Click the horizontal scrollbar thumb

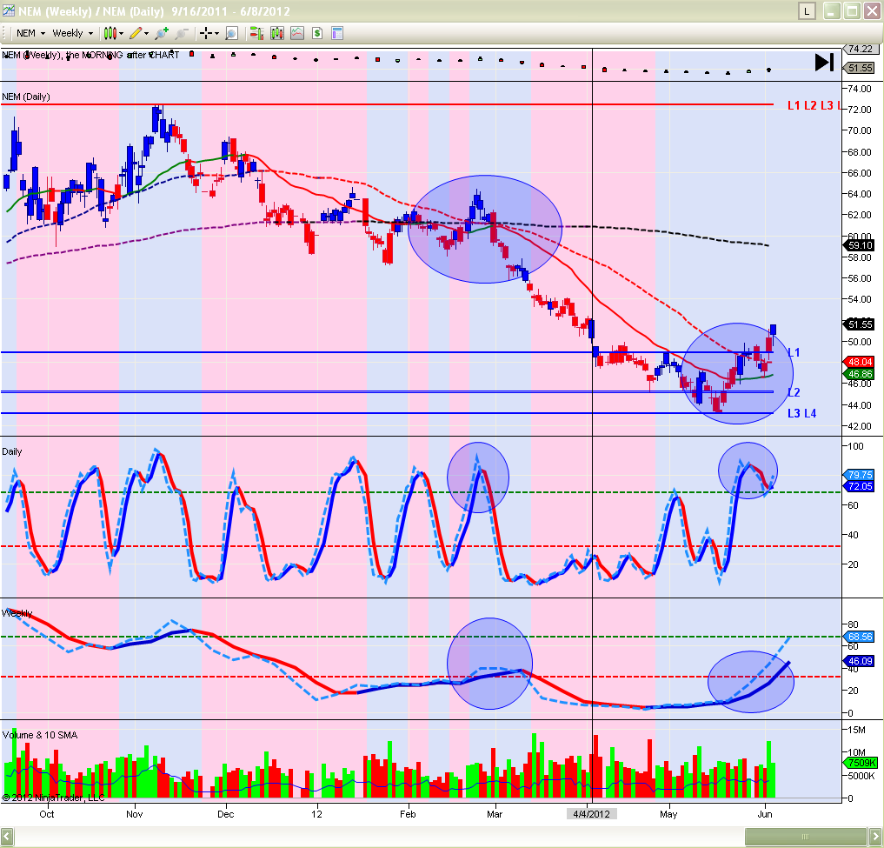[x=805, y=836]
